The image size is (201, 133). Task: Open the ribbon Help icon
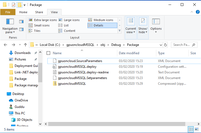click(x=198, y=12)
